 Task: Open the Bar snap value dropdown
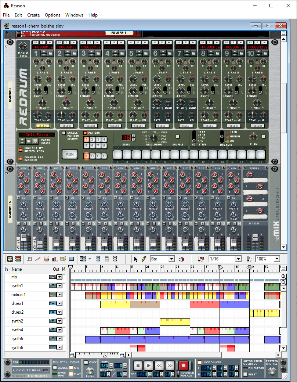click(x=171, y=259)
